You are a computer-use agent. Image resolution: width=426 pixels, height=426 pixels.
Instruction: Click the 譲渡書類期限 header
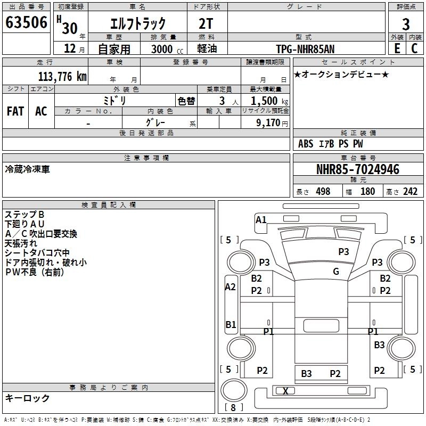pyautogui.click(x=265, y=62)
